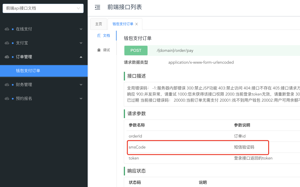Select the smsCode parameter cell

tap(137, 147)
